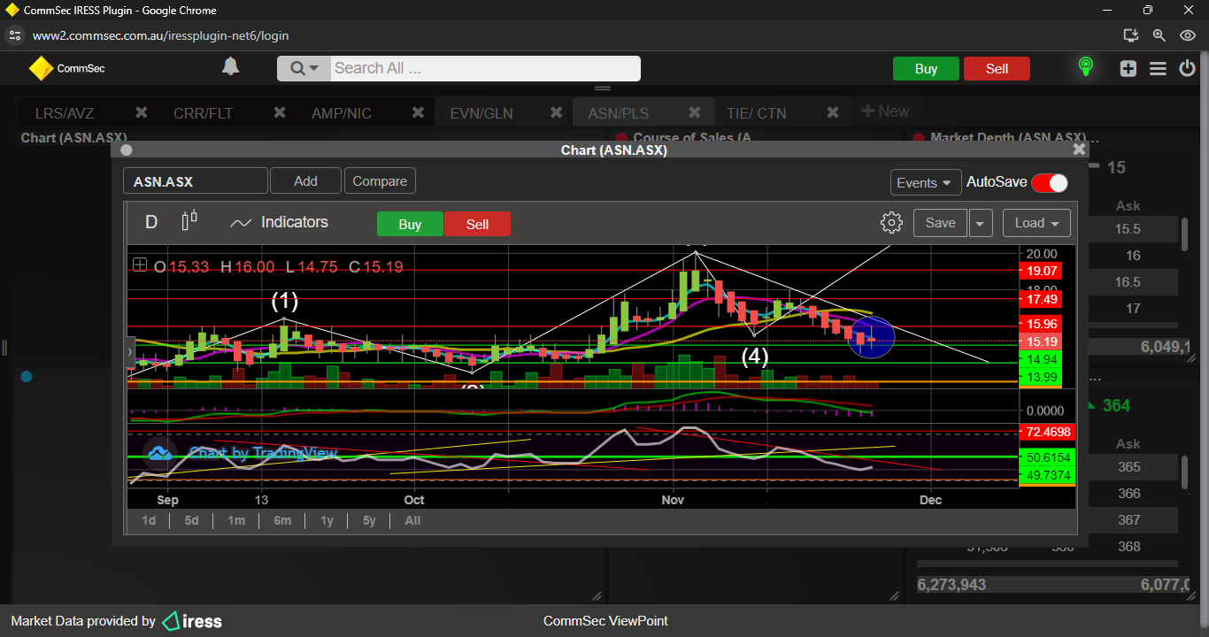Open the Events dropdown
The width and height of the screenshot is (1209, 637).
point(926,182)
